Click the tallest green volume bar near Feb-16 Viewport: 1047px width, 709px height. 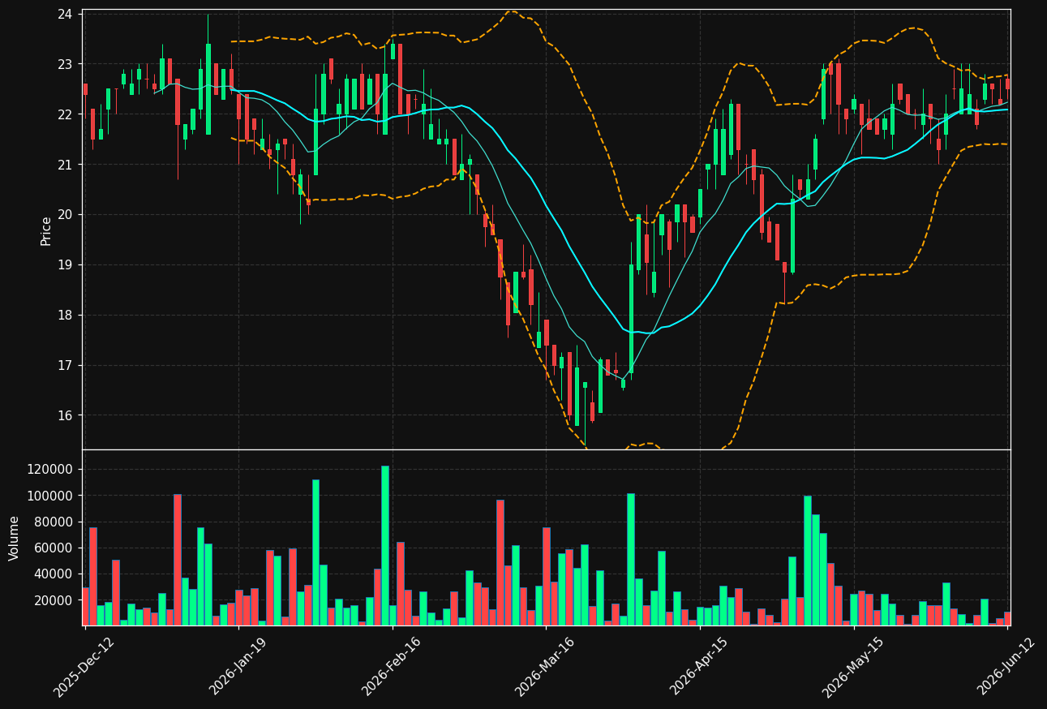pyautogui.click(x=385, y=546)
